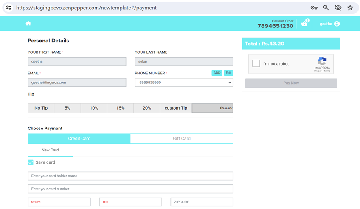This screenshot has width=360, height=209.
Task: Click the ZIPCODE input field
Action: click(x=202, y=202)
